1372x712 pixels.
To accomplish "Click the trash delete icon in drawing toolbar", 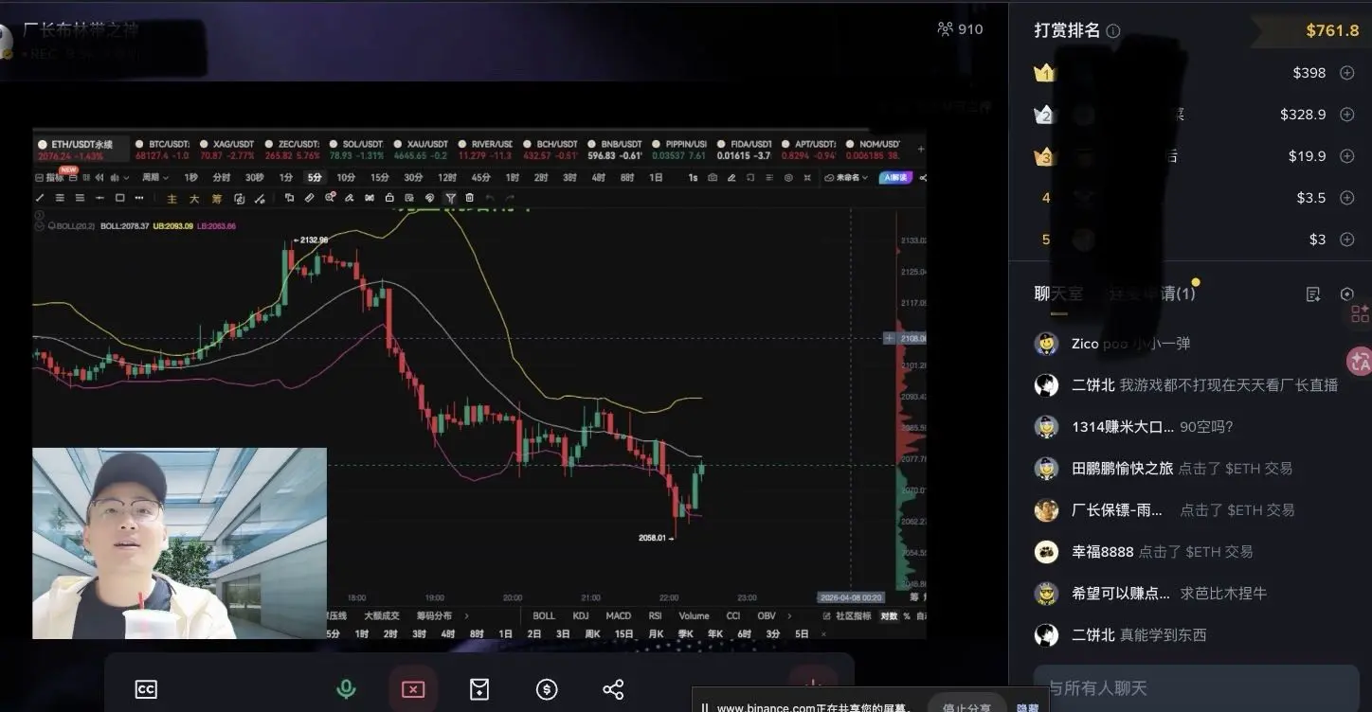I will click(x=469, y=198).
